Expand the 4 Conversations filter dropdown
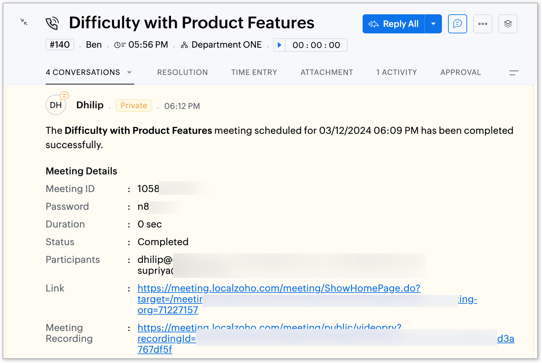542x363 pixels. coord(129,72)
